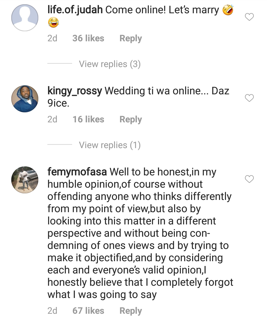Reply to life.of.judah's comment

coord(130,38)
